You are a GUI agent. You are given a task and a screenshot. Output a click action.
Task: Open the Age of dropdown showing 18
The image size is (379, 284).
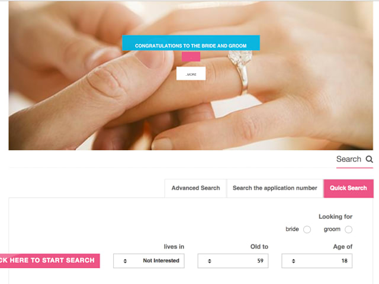(x=317, y=261)
